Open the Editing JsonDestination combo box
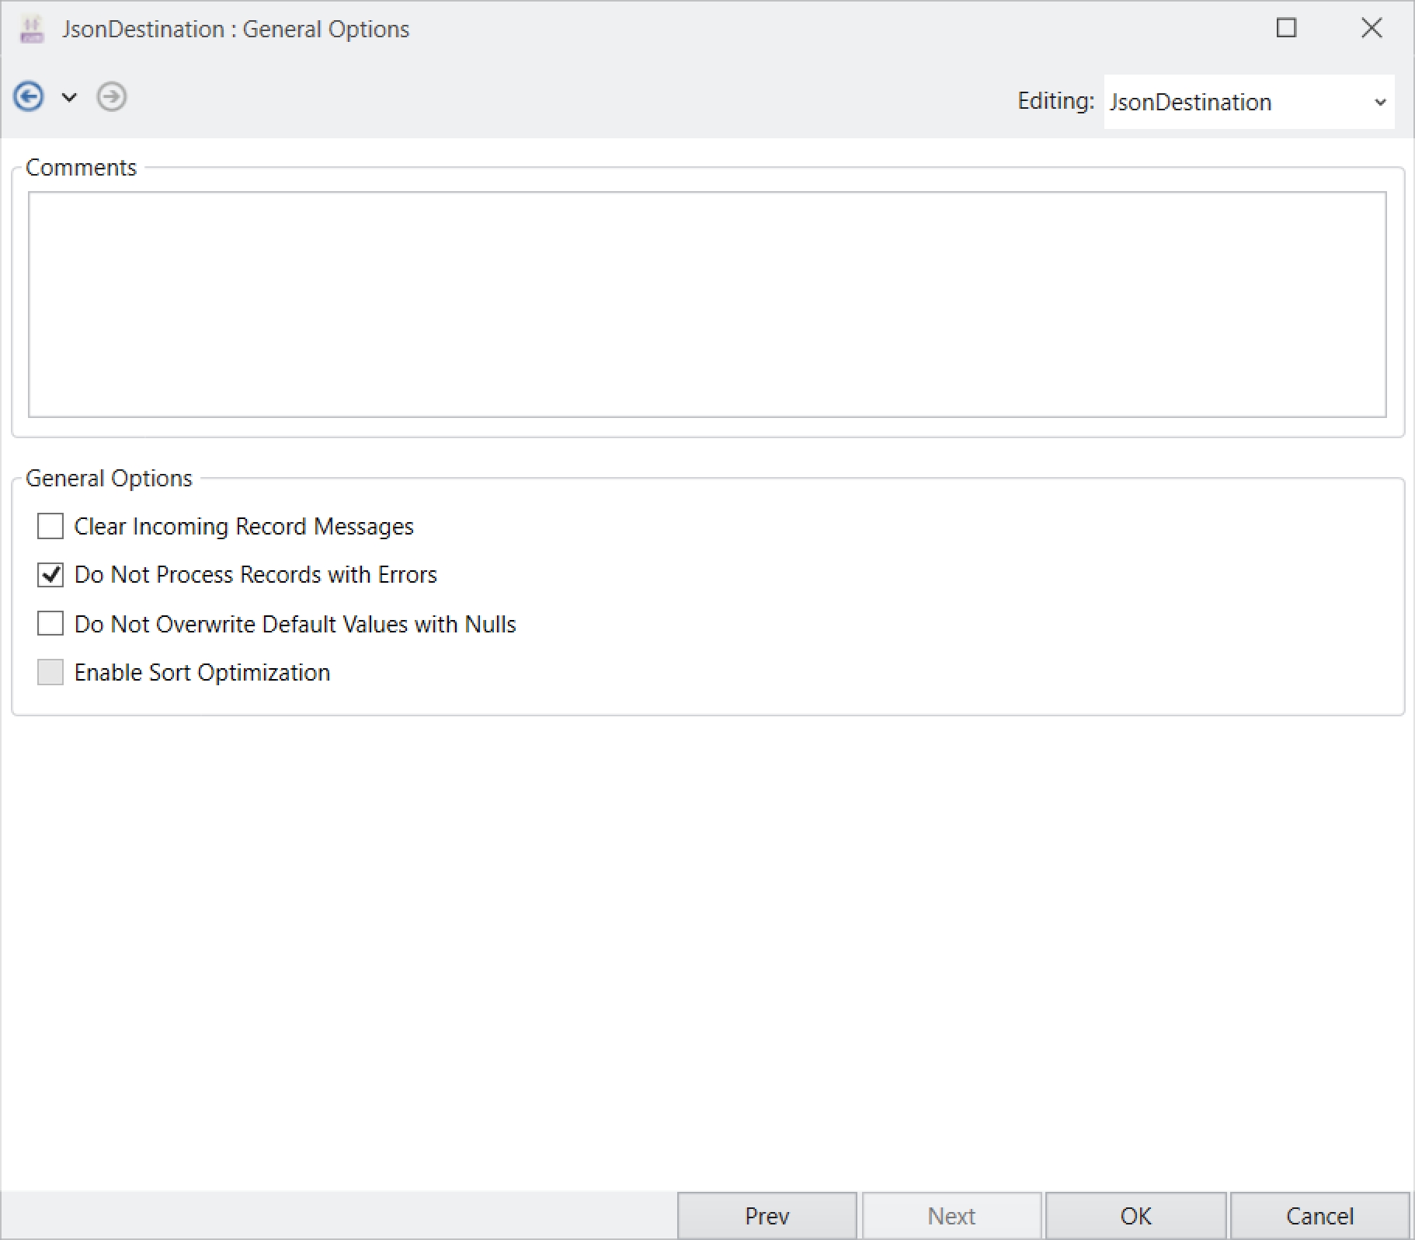 tap(1249, 102)
